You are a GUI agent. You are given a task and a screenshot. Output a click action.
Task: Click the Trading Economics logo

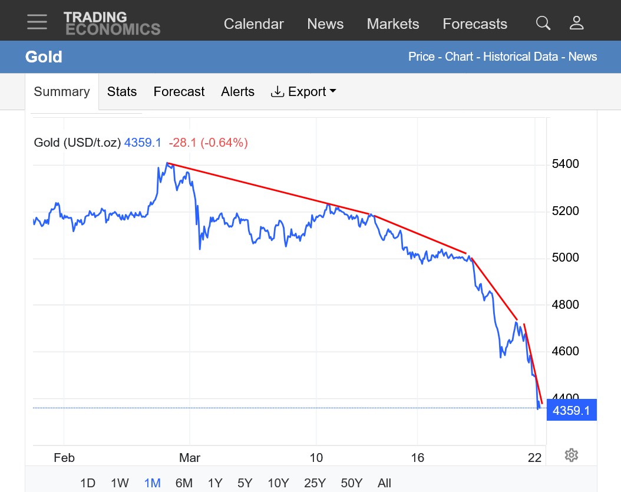click(x=111, y=23)
